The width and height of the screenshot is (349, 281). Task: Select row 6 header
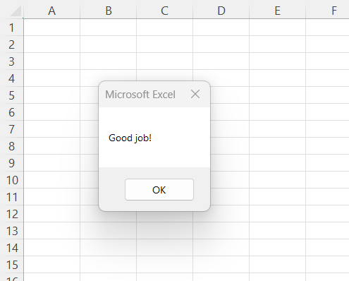pyautogui.click(x=12, y=112)
